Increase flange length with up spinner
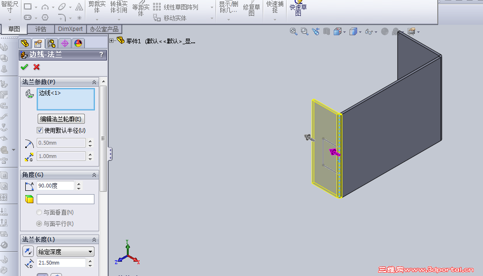 point(90,261)
